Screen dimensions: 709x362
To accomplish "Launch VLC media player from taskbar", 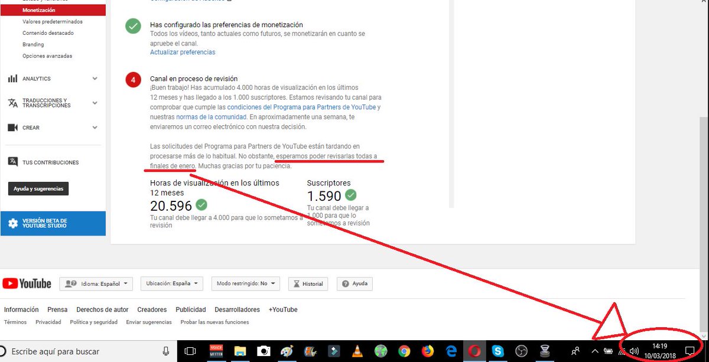I will (x=357, y=352).
